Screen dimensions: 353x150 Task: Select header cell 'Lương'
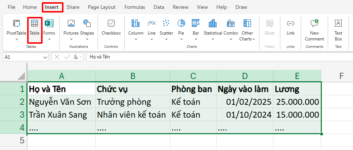[297, 89]
